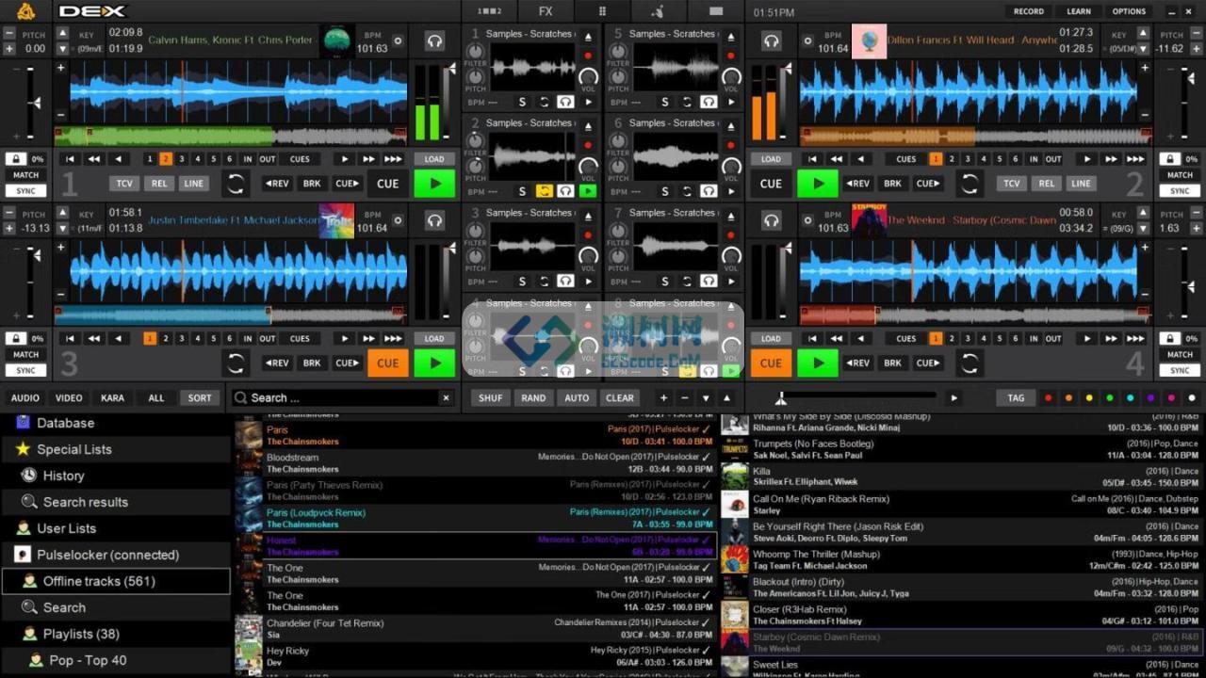Enable TCV mode on deck 1
The height and width of the screenshot is (678, 1206).
[124, 184]
